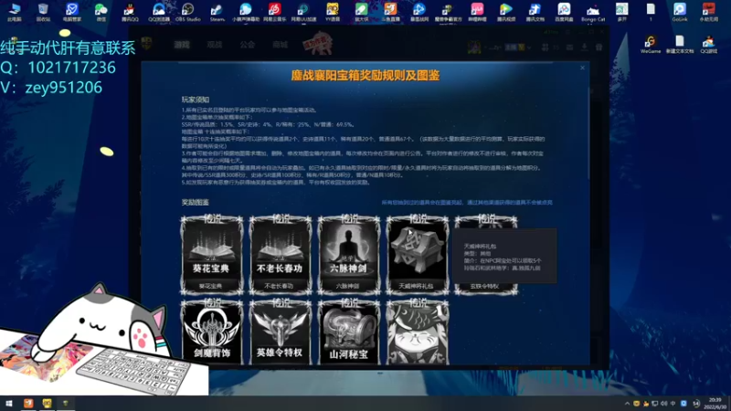Image resolution: width=731 pixels, height=411 pixels.
Task: Open 哔哩哔哩 desktop shortcut
Action: 477,12
